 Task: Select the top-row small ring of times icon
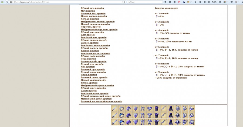tap(121, 108)
